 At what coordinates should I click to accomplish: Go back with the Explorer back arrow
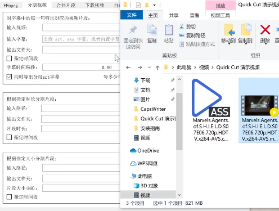[x=128, y=68]
